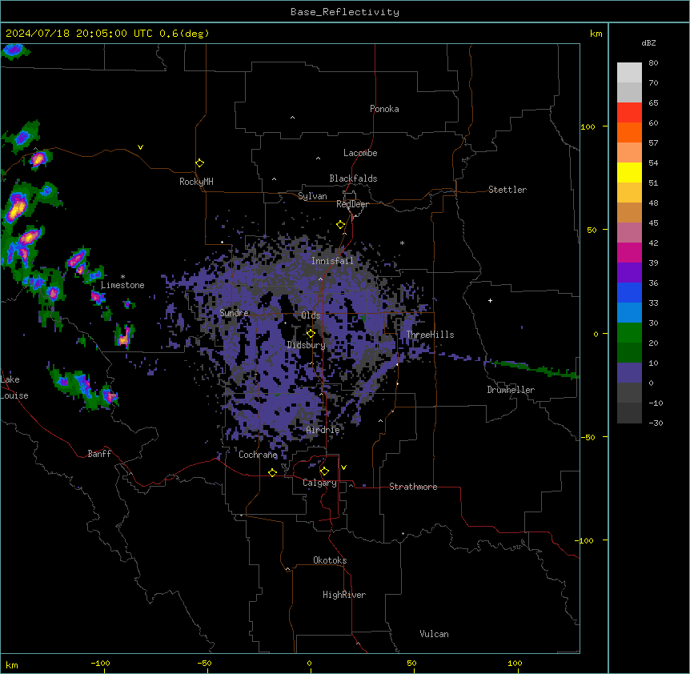Image resolution: width=690 pixels, height=674 pixels.
Task: Click the km unit label beside the timestamp
Action: pyautogui.click(x=596, y=34)
